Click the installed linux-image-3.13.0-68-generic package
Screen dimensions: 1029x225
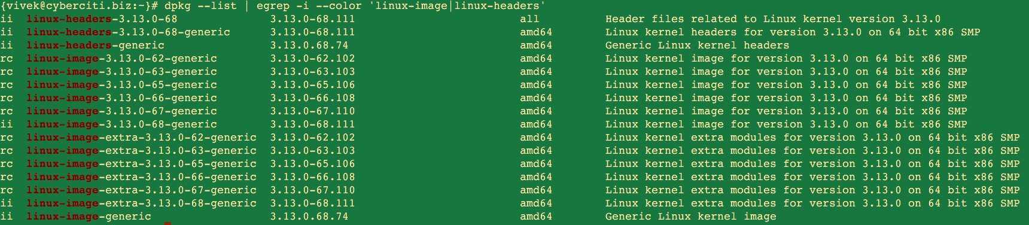tap(121, 124)
